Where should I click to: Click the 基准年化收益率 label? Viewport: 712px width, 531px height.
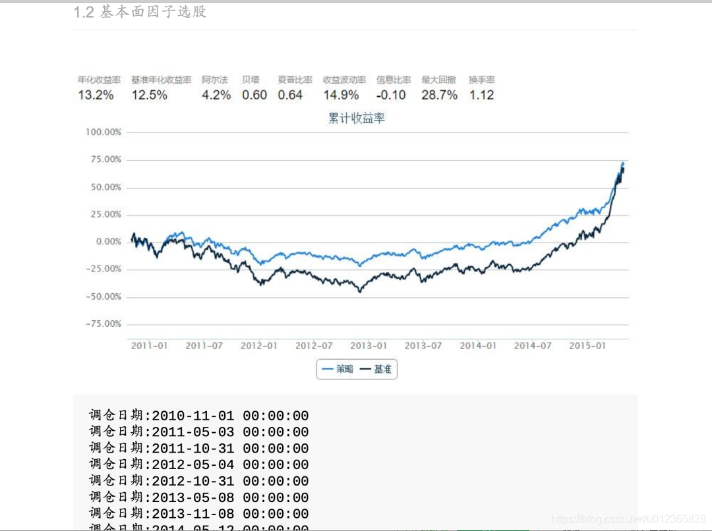(x=162, y=80)
